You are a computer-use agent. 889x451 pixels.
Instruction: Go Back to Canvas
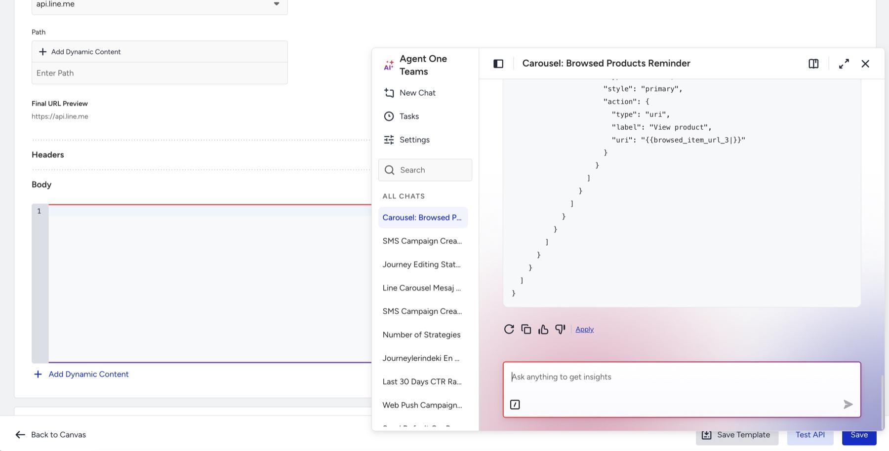point(51,435)
